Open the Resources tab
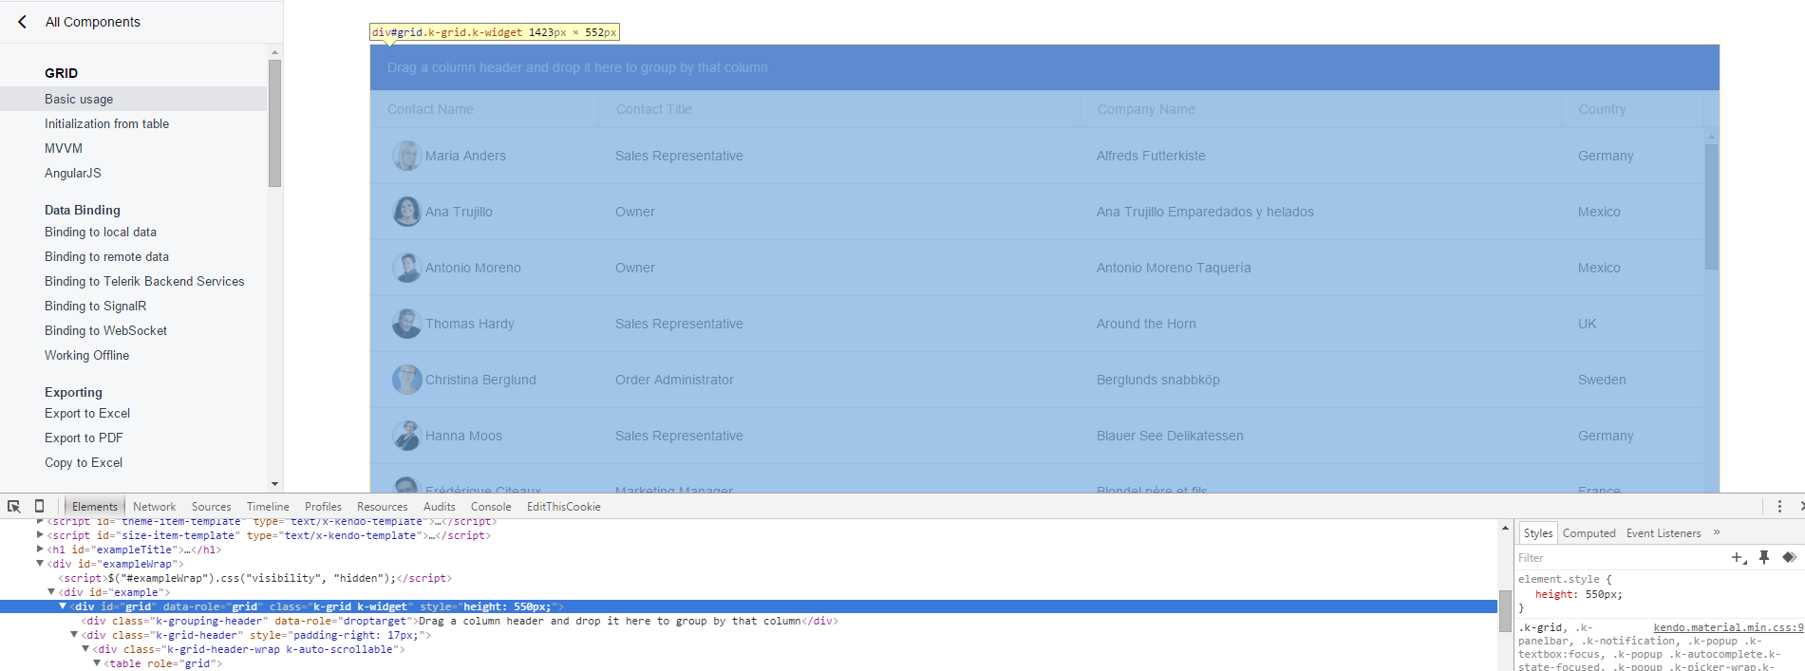 tap(382, 507)
